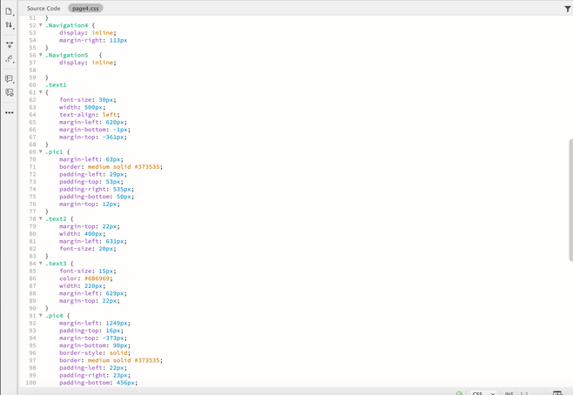This screenshot has height=395, width=573.
Task: Click border-style solid on line 96
Action: click(x=93, y=353)
